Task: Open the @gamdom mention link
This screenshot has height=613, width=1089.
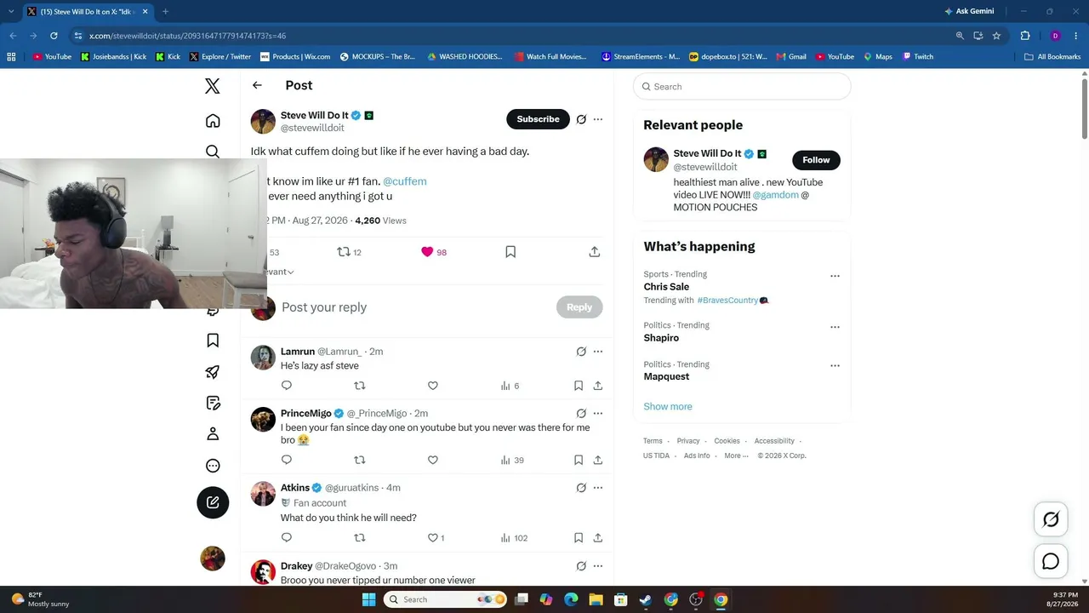Action: point(776,195)
